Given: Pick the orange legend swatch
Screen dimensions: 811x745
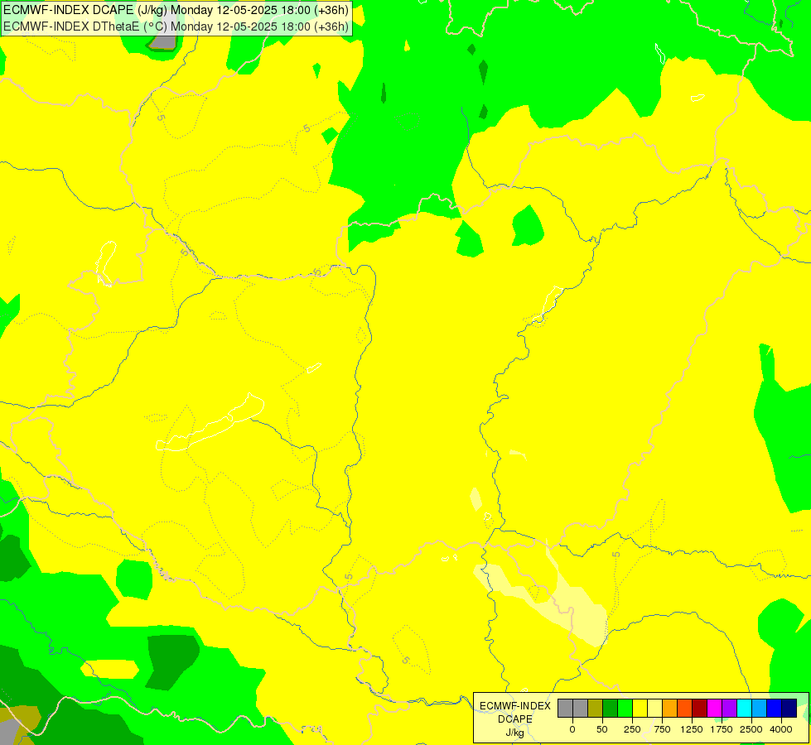Looking at the screenshot, I should pos(670,709).
